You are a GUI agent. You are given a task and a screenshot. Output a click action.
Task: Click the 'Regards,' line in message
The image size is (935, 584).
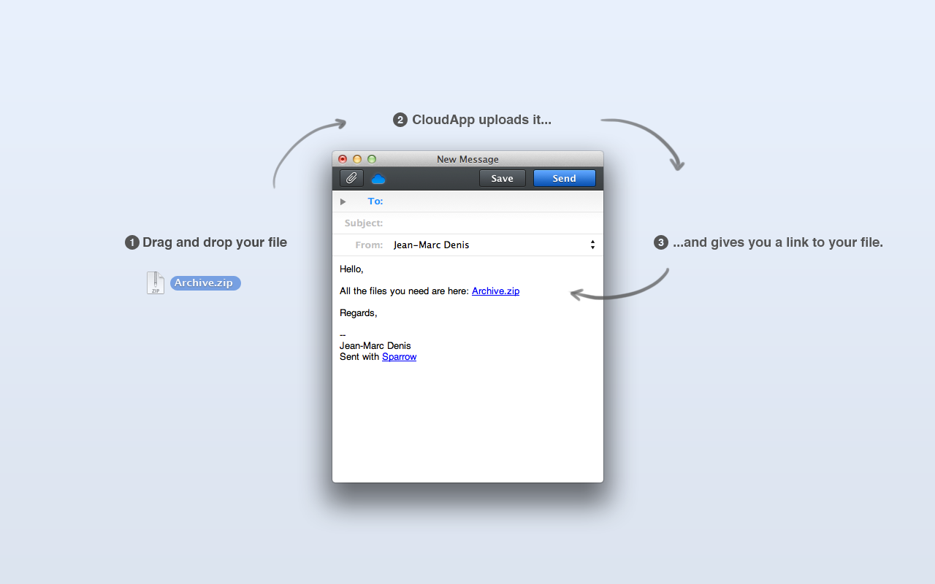(359, 313)
